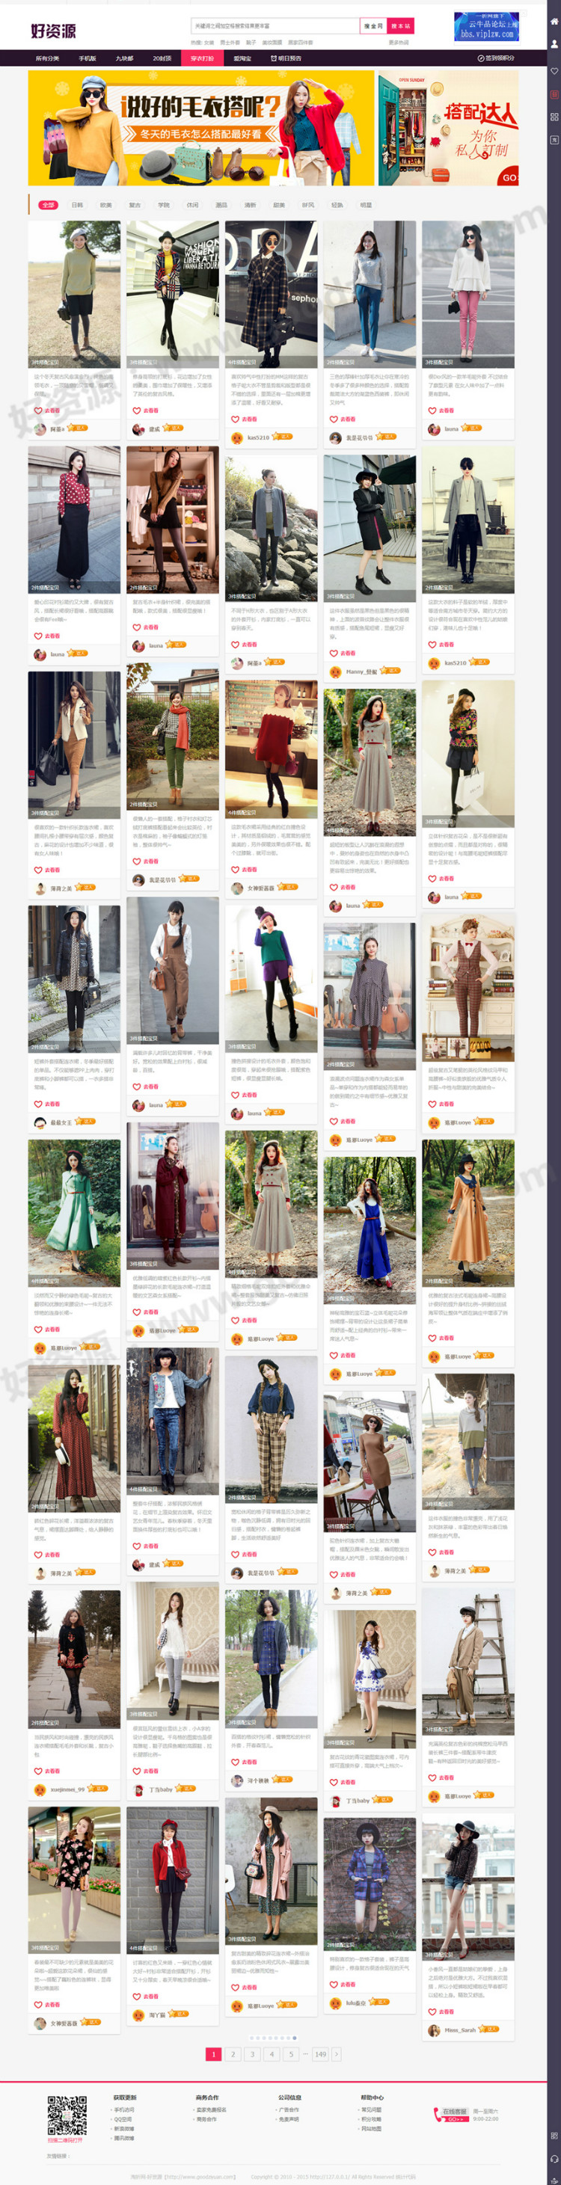561x2185 pixels.
Task: Open kas5210's username link in first row
Action: 258,437
